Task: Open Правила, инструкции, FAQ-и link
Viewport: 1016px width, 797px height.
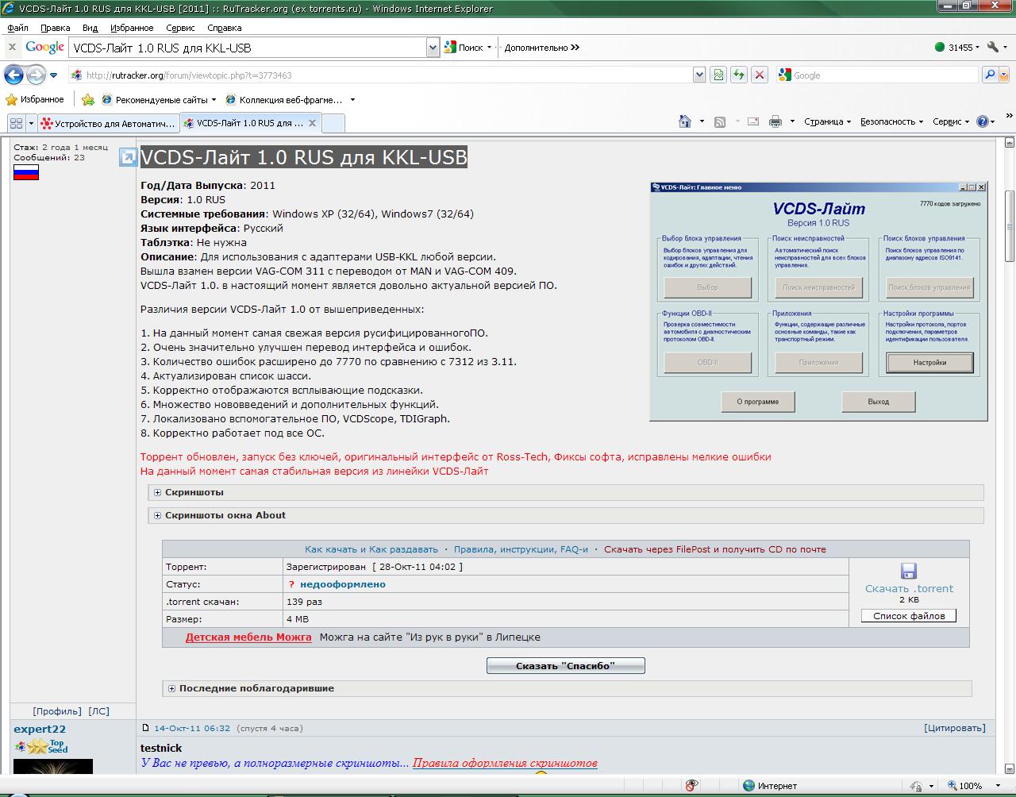Action: click(521, 549)
